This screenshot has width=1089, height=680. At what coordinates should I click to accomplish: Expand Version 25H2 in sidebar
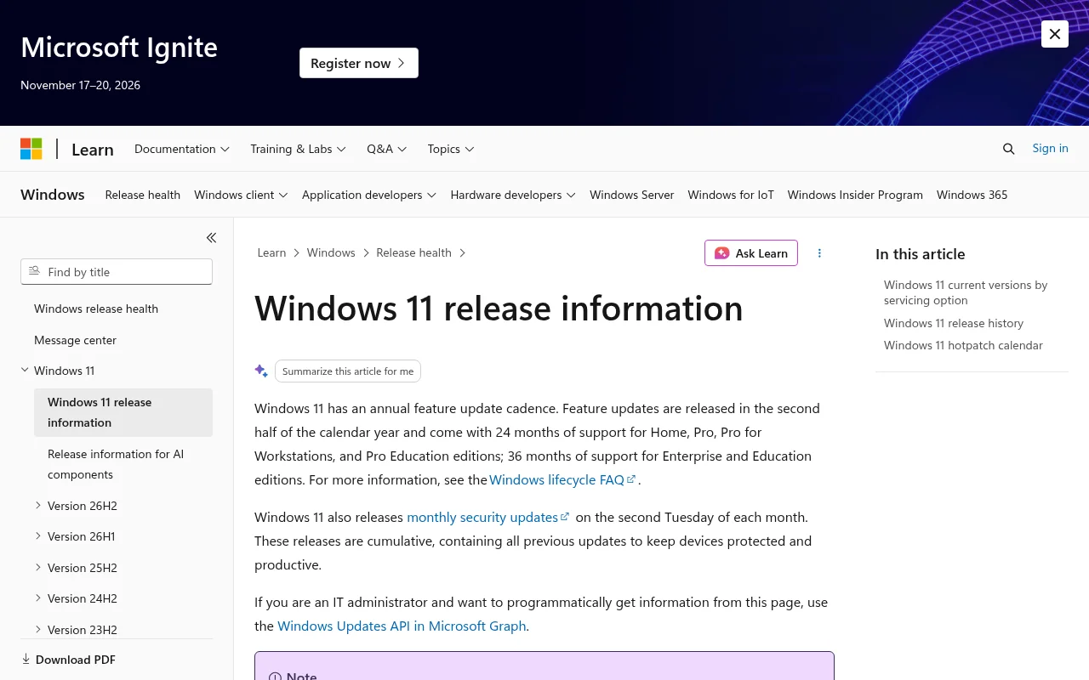pos(38,567)
